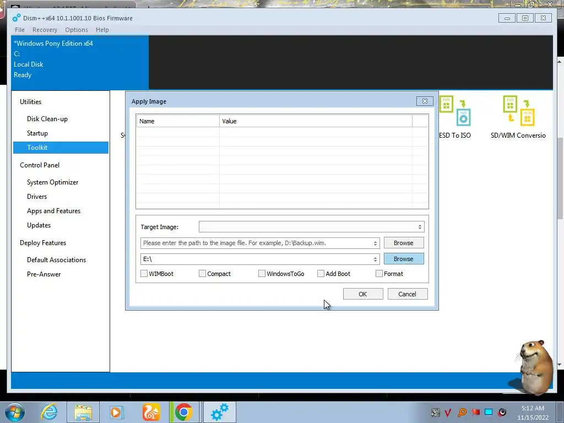Image resolution: width=564 pixels, height=423 pixels.
Task: Check the Add Boot option
Action: pos(321,274)
